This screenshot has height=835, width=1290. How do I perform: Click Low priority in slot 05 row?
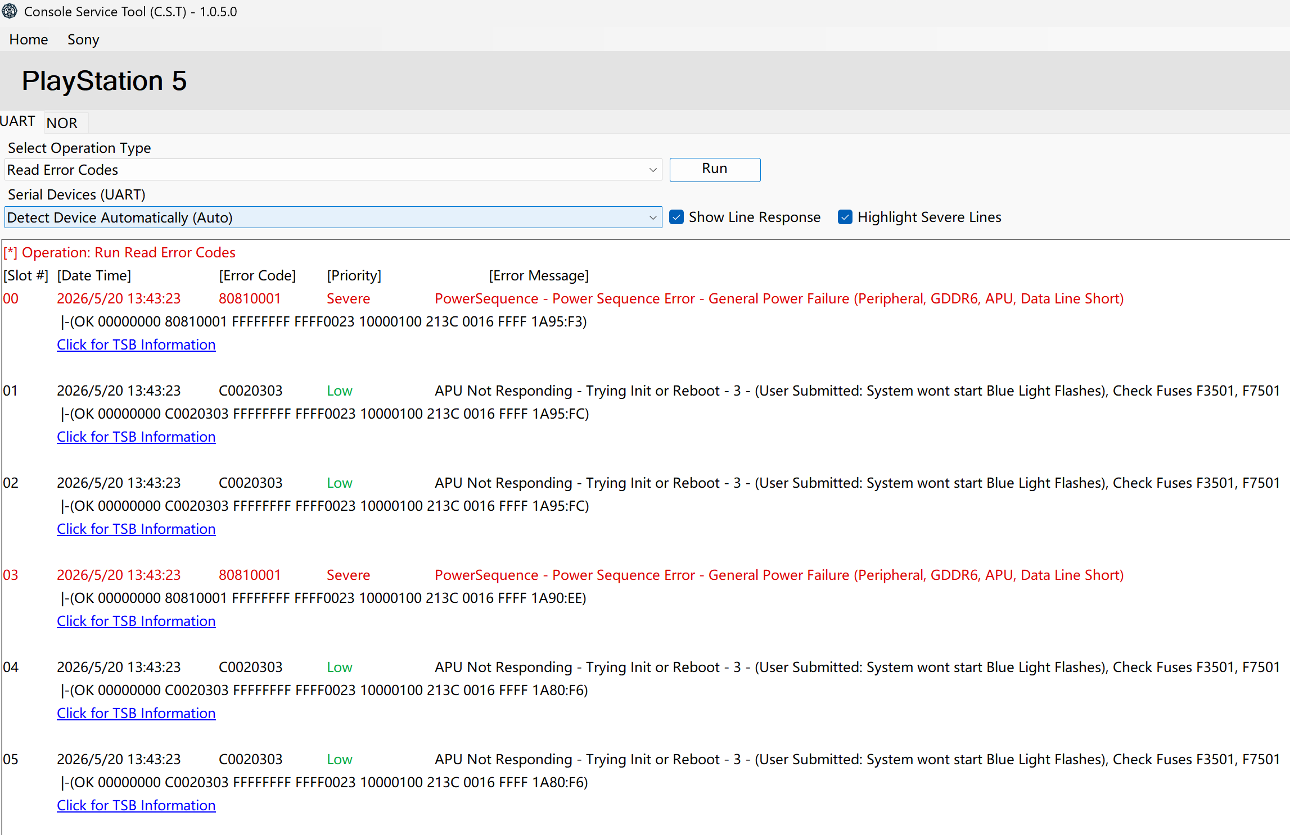[x=340, y=759]
